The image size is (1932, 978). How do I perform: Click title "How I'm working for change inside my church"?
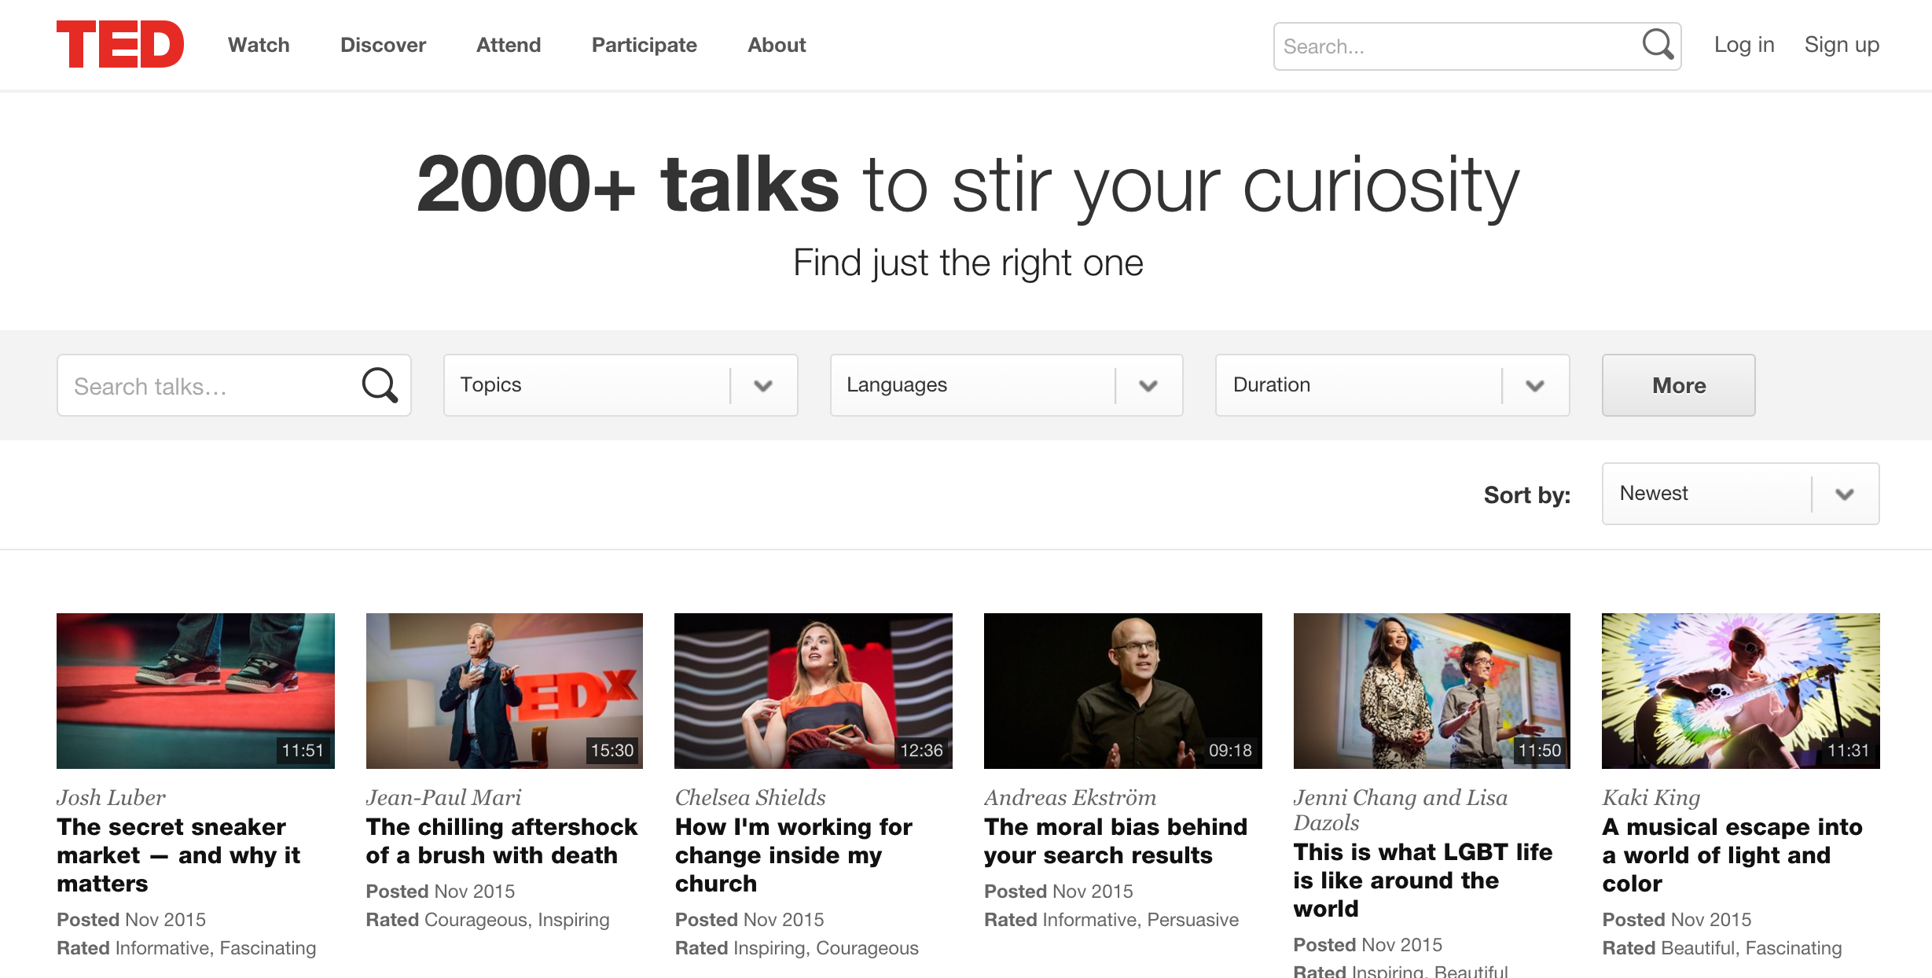click(x=794, y=855)
